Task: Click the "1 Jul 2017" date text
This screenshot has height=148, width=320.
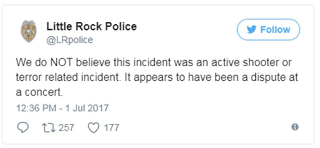Action: [86, 108]
